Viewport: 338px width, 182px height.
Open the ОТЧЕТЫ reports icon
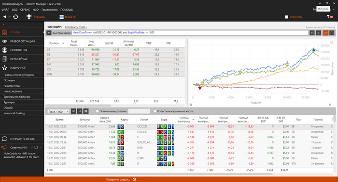(x=4, y=32)
